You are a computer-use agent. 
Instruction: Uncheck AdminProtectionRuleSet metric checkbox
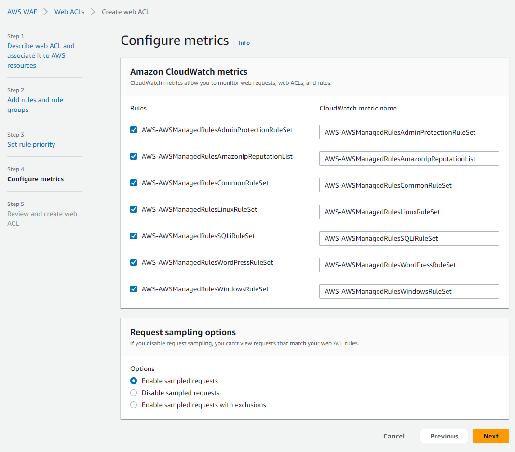click(x=134, y=130)
